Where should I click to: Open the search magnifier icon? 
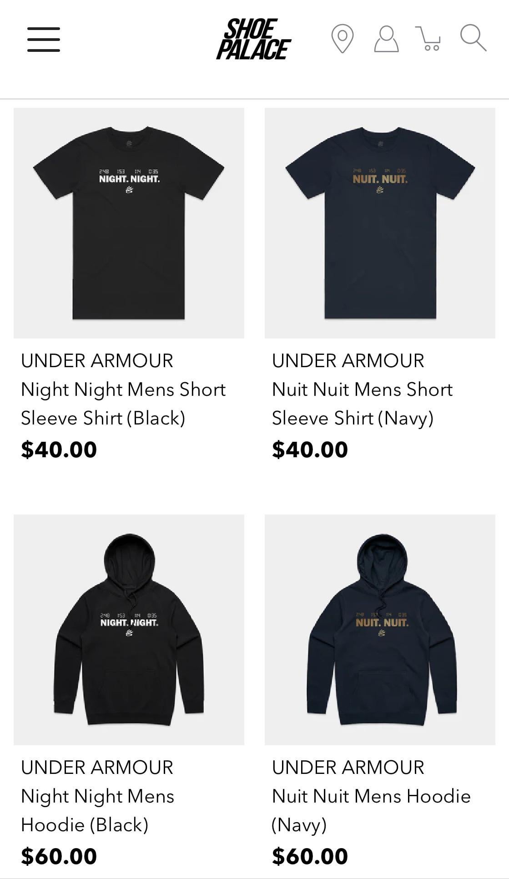pos(473,38)
